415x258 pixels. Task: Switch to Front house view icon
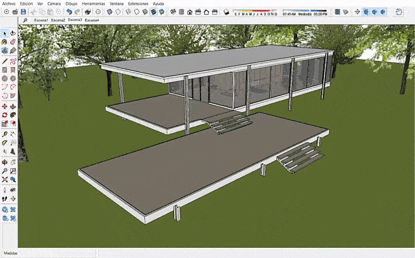point(190,11)
